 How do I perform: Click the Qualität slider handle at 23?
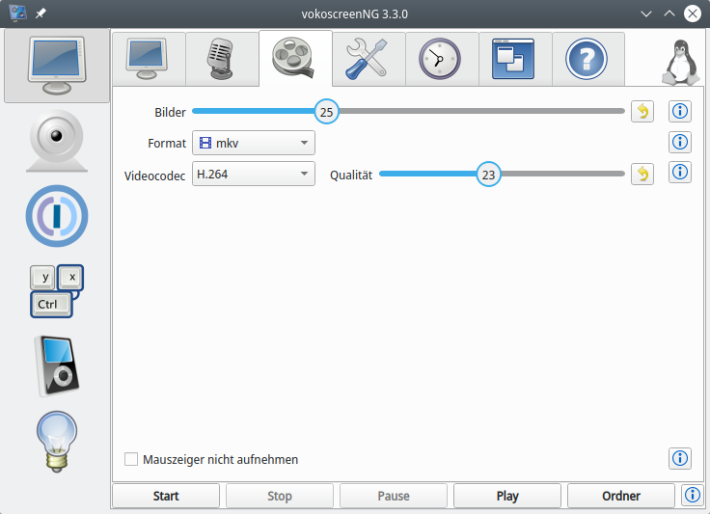(x=488, y=175)
